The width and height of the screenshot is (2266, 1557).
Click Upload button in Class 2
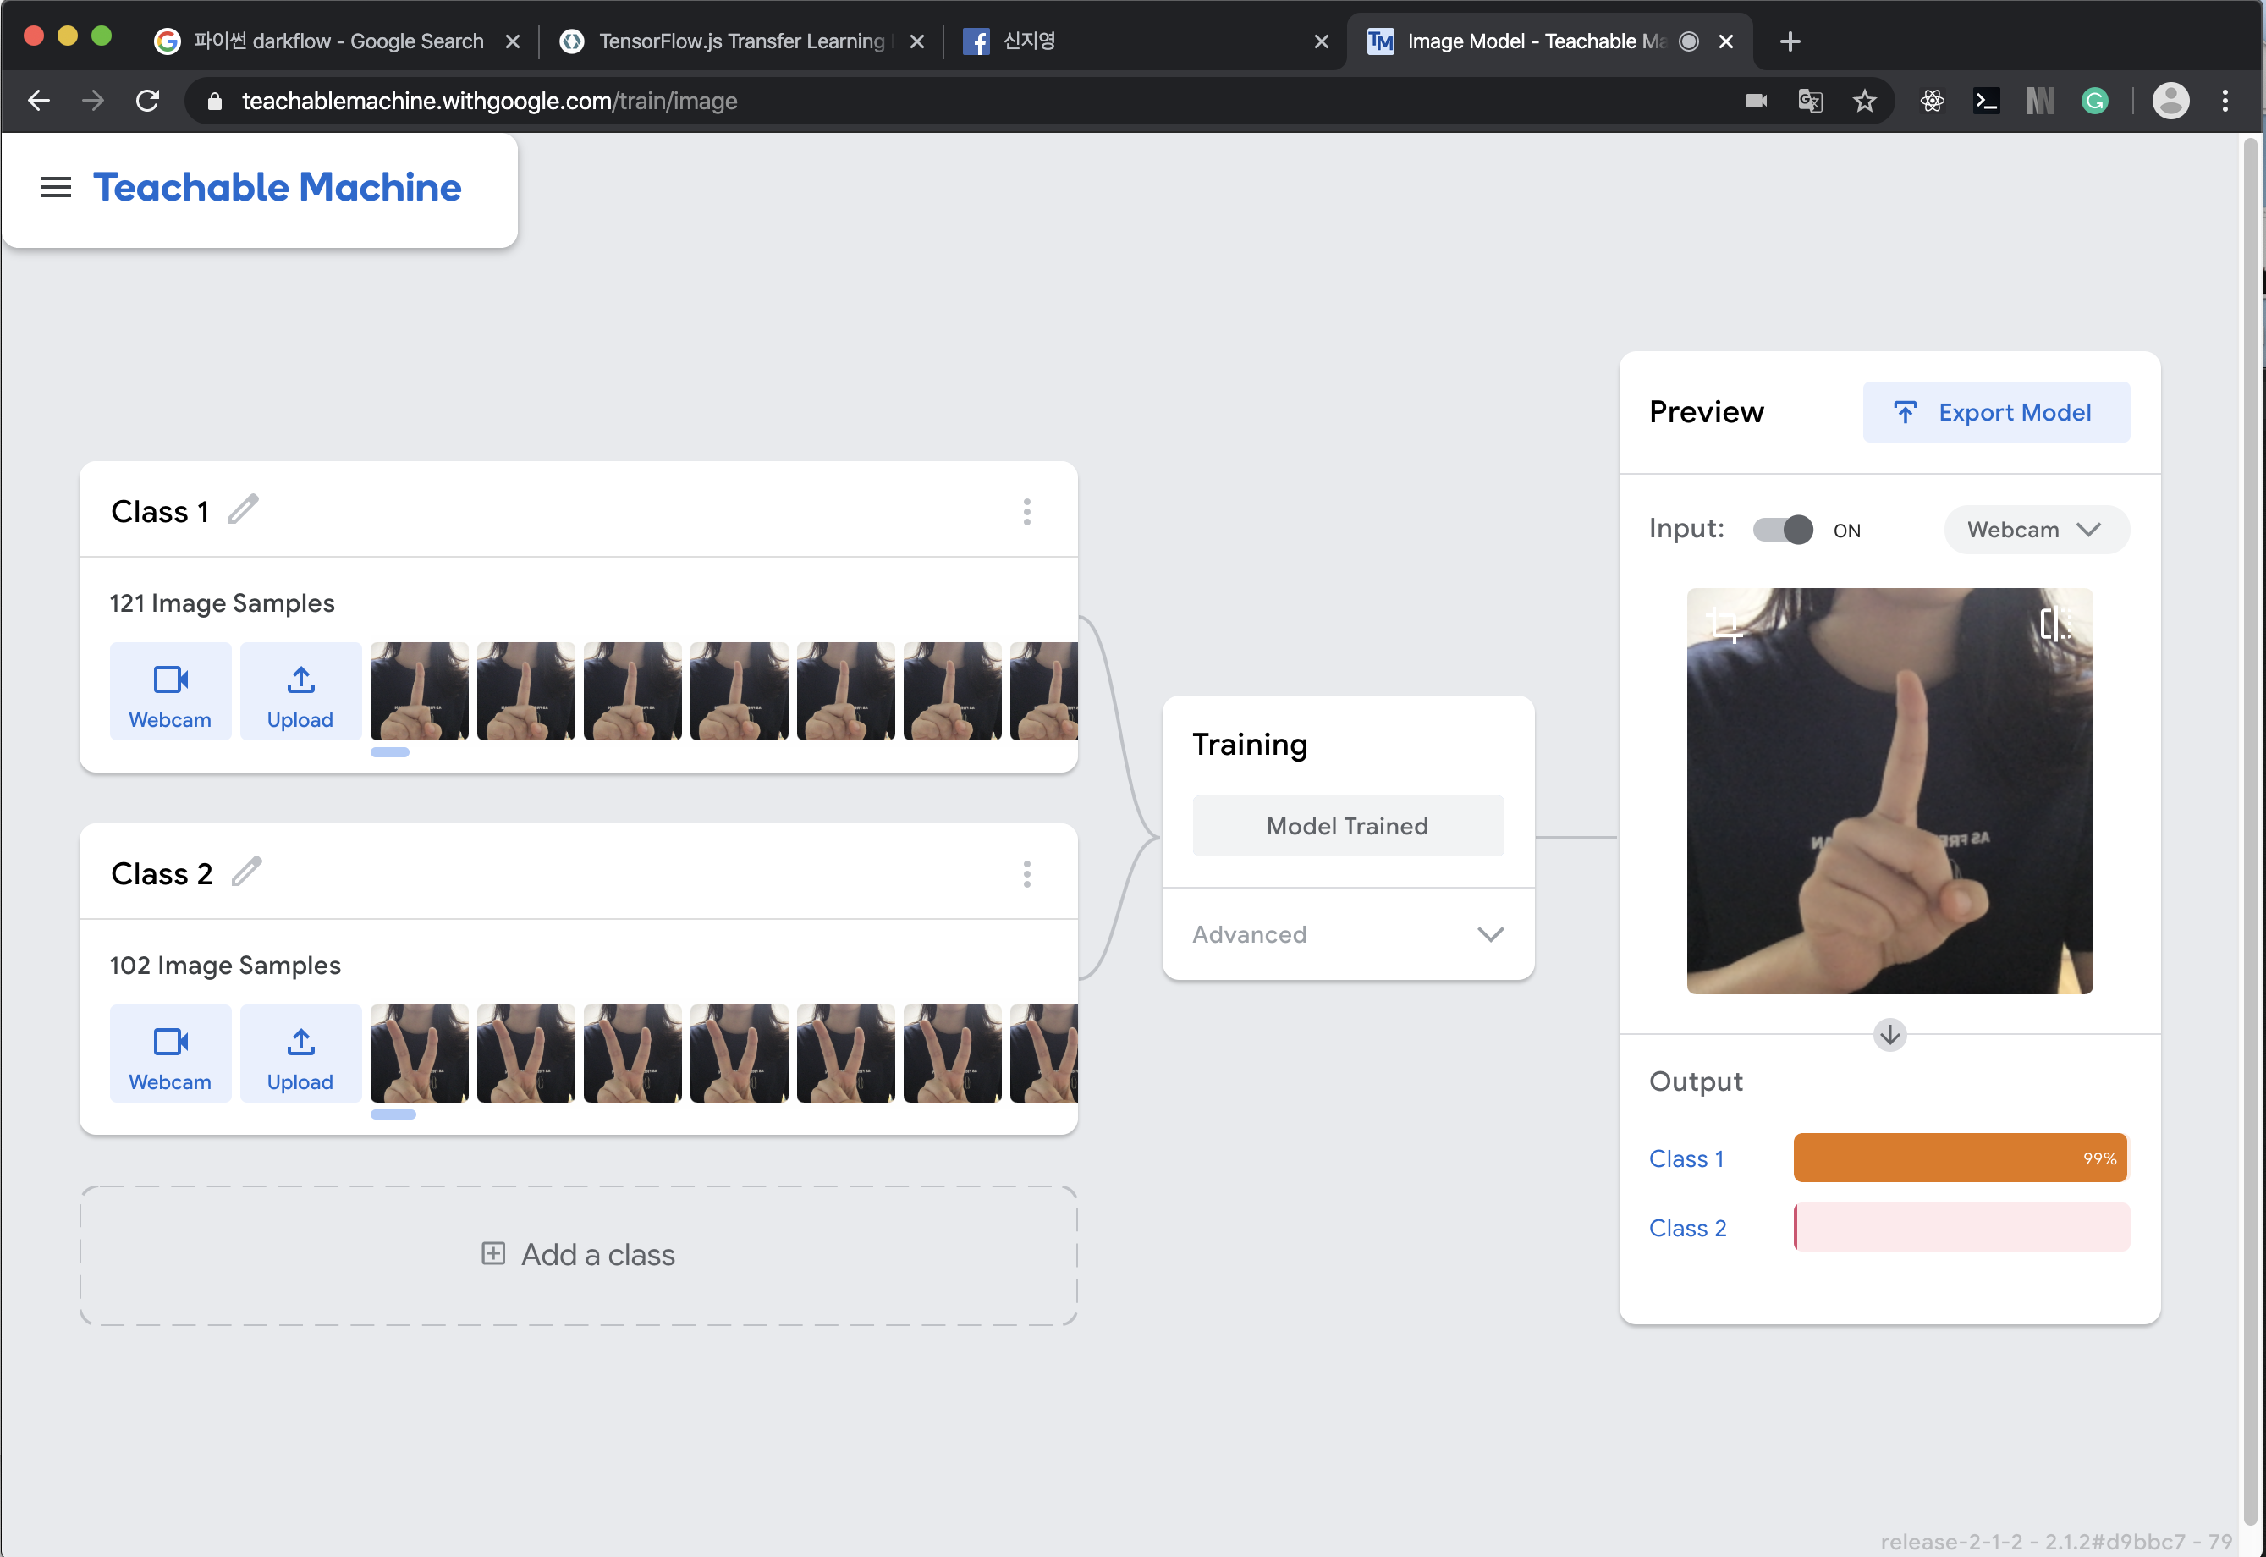click(x=300, y=1054)
